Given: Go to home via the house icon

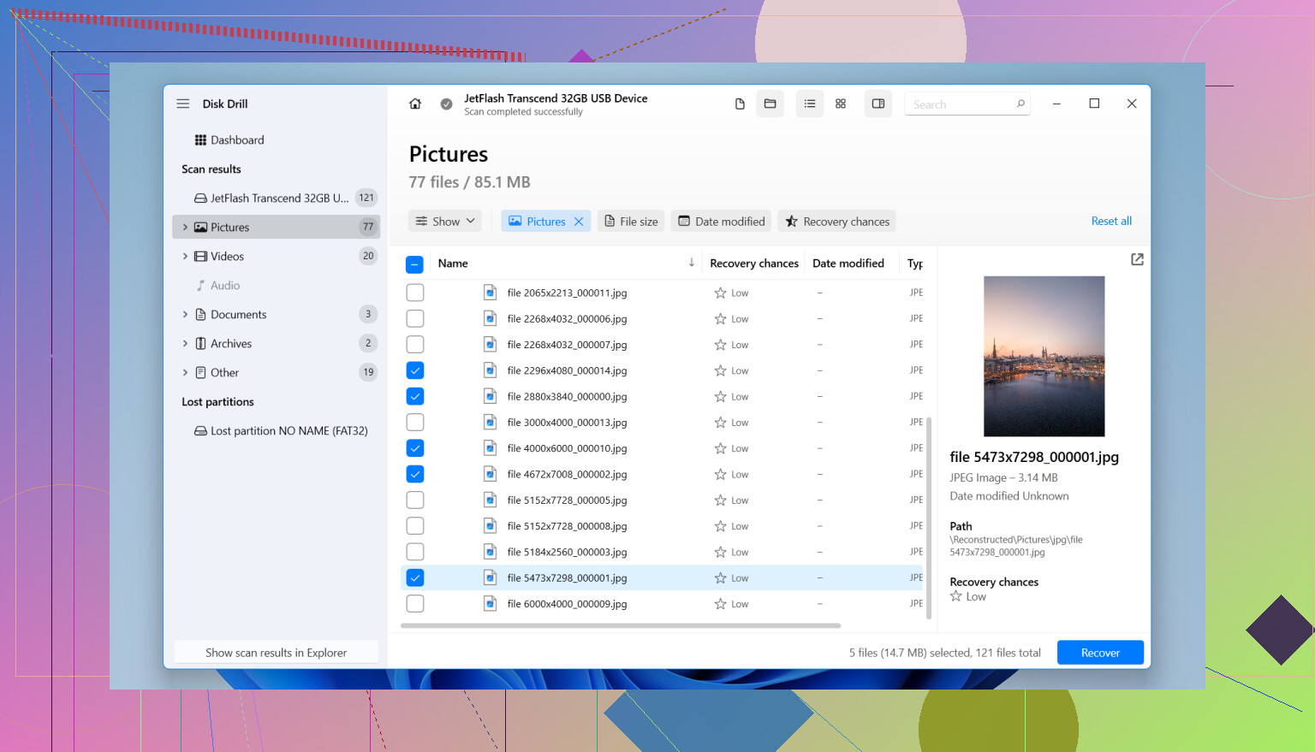Looking at the screenshot, I should 415,104.
